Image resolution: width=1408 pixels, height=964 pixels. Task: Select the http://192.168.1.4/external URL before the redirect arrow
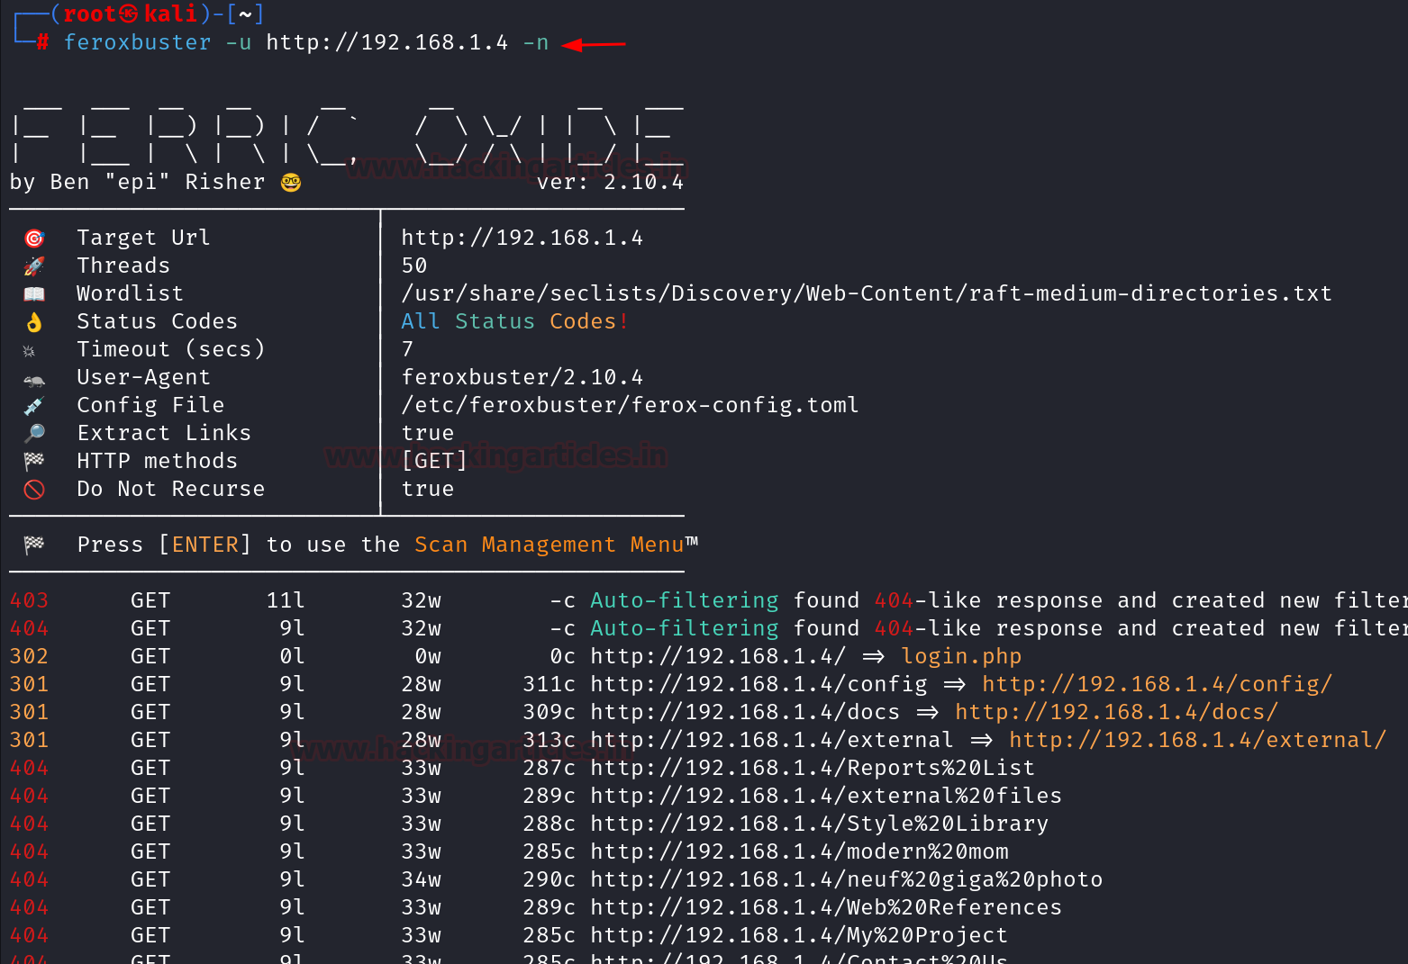click(772, 740)
